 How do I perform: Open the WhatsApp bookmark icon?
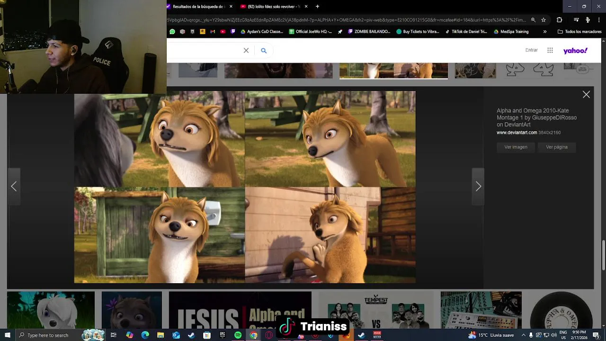(x=172, y=32)
